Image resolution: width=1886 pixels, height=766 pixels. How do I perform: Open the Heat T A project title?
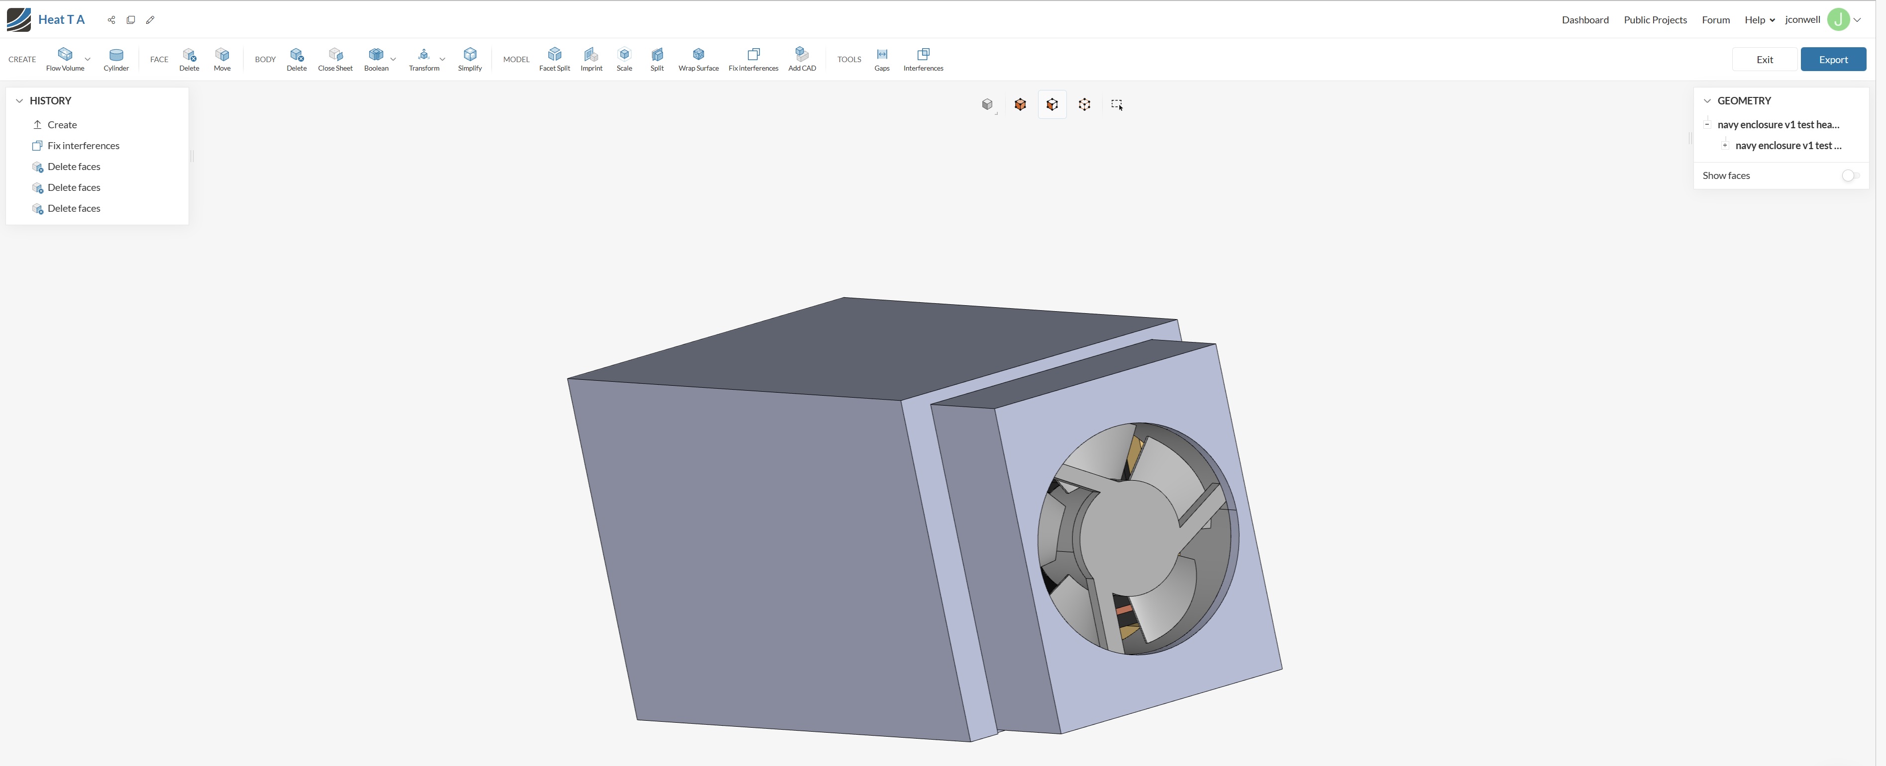coord(62,20)
